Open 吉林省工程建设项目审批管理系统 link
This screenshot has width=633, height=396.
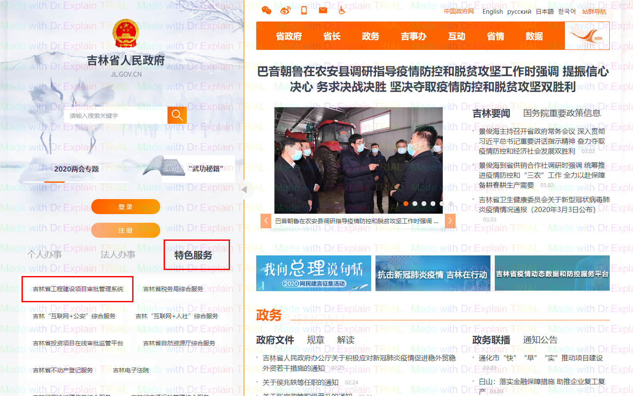[x=78, y=289]
